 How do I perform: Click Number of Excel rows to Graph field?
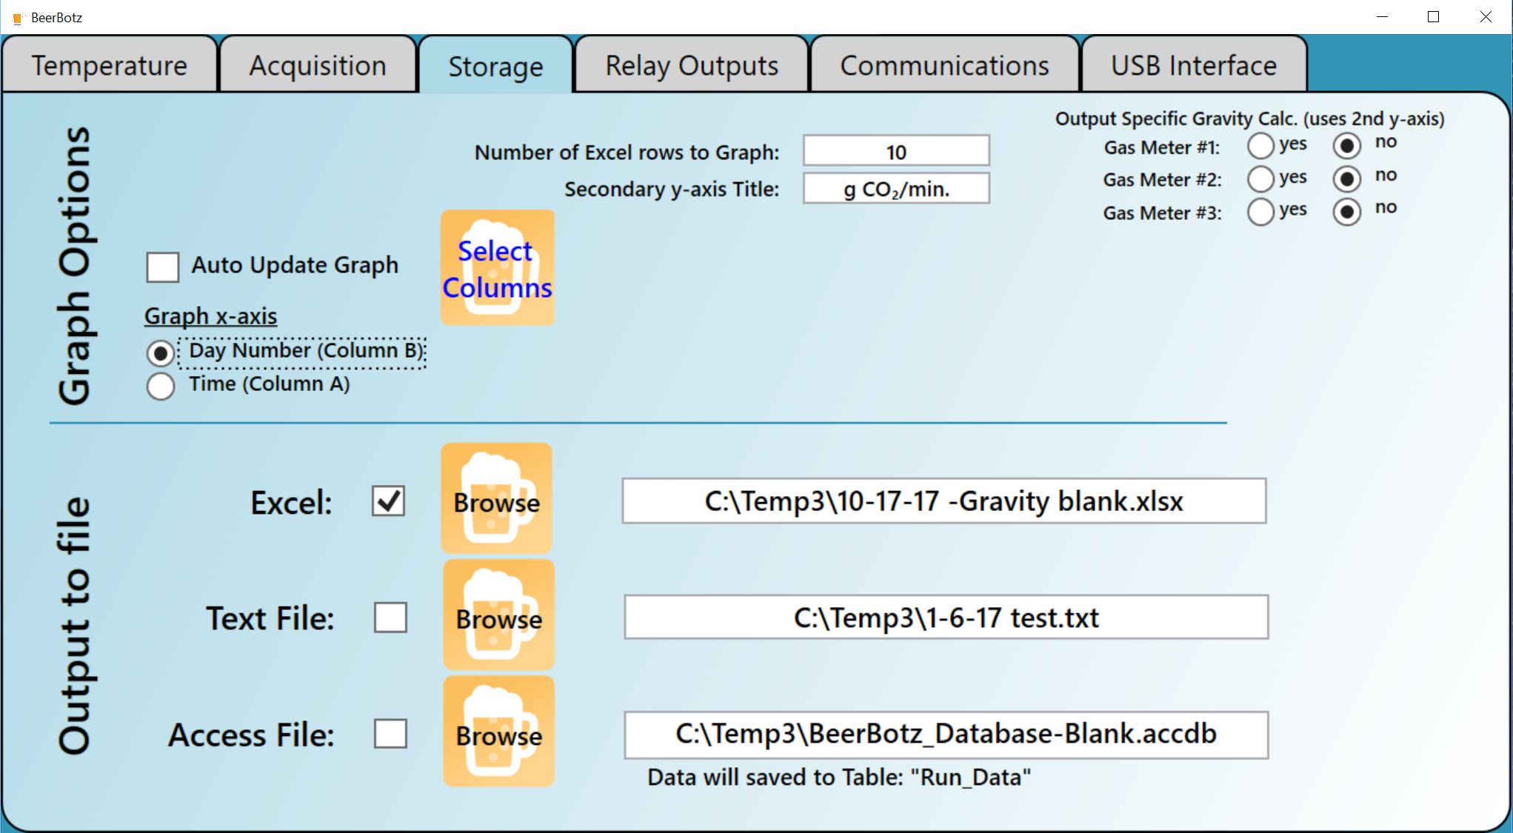[896, 151]
